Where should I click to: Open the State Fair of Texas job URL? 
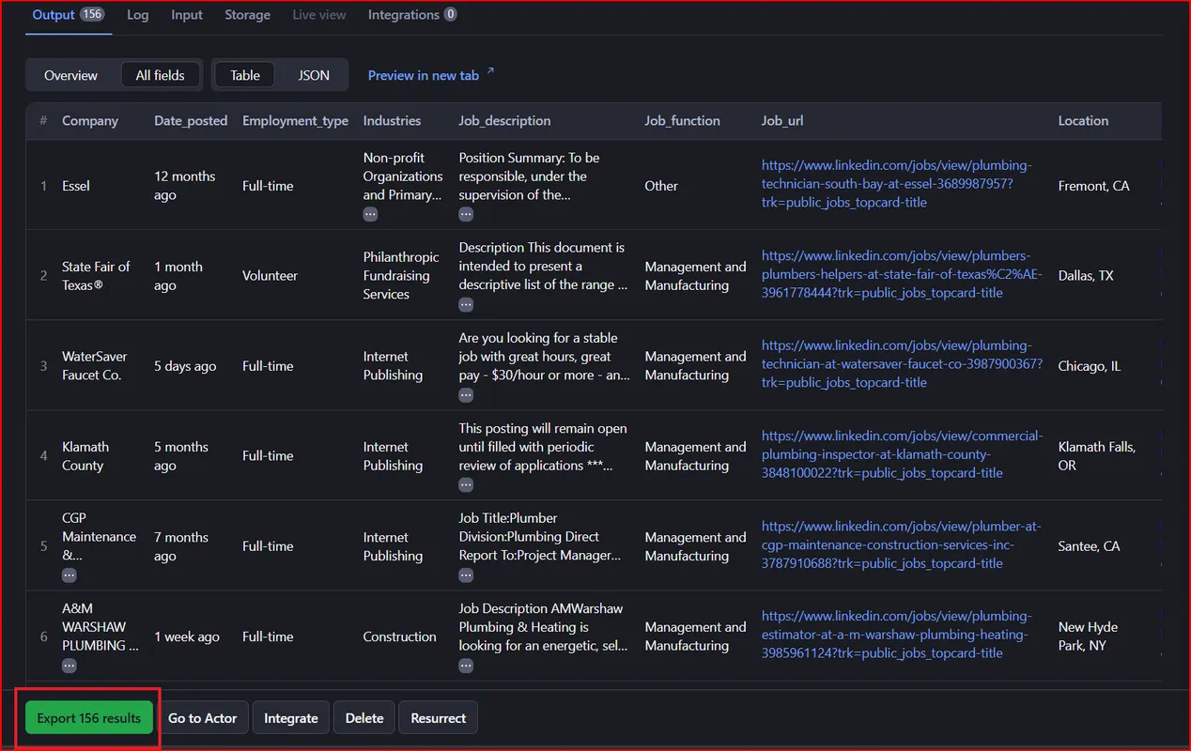pyautogui.click(x=902, y=274)
